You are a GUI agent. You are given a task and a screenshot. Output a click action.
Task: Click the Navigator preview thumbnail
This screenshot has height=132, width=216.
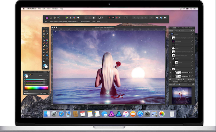[x=181, y=95]
